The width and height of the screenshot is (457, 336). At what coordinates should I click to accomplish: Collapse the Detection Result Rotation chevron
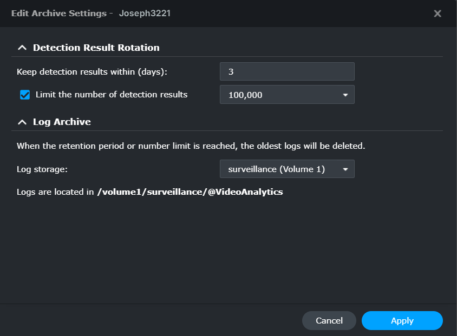coord(22,48)
